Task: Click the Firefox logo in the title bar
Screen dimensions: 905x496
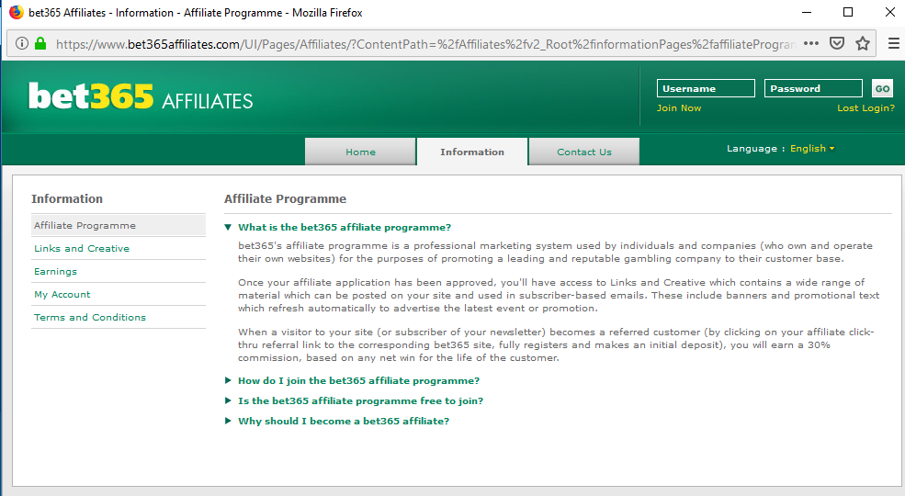Action: [x=17, y=12]
